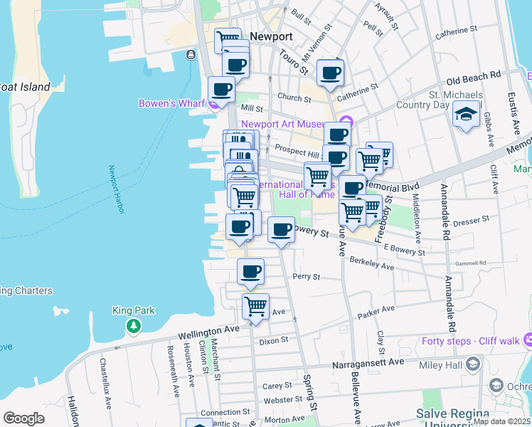532x427 pixels.
Task: Open coffee cup marker at Touro St and Catherine St
Action: pyautogui.click(x=330, y=75)
